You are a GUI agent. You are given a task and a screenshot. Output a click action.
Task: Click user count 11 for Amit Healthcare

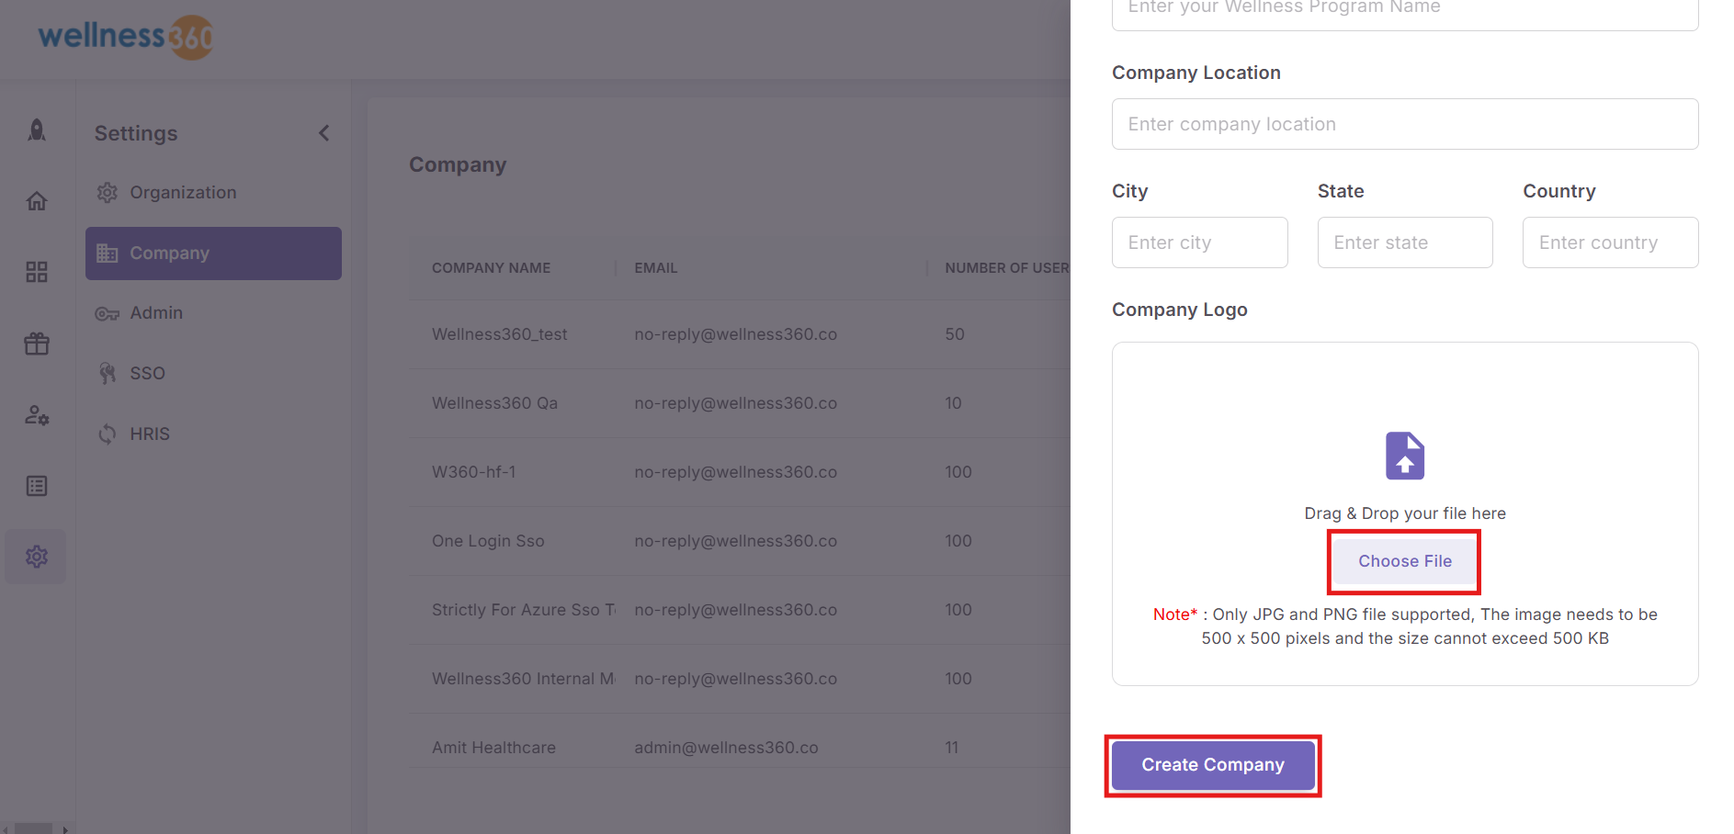click(952, 748)
